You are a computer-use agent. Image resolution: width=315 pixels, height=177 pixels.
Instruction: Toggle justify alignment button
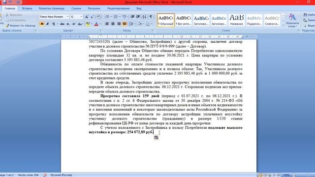pos(125,24)
